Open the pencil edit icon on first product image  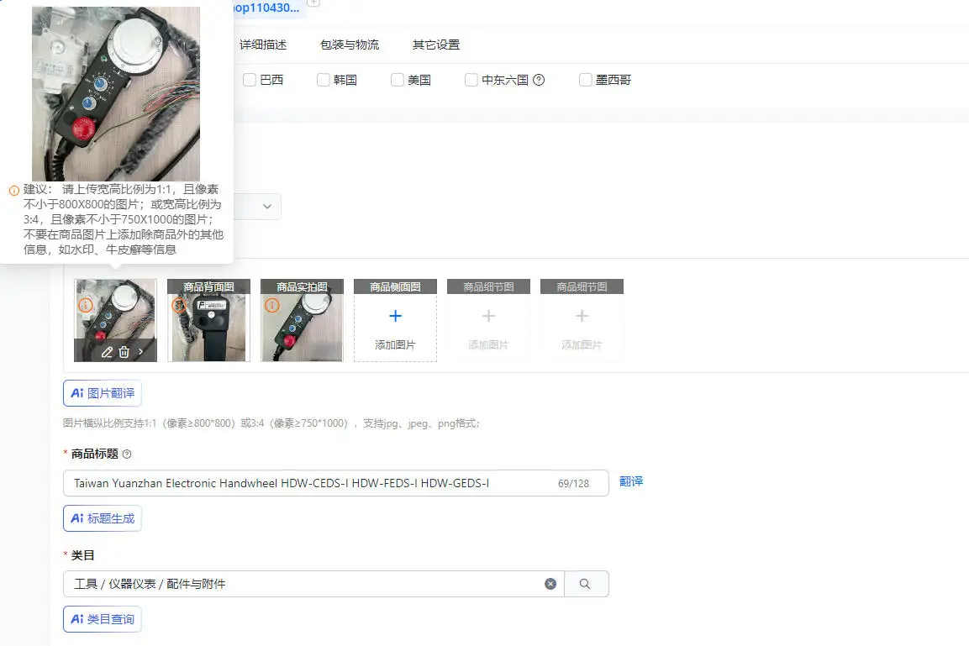coord(108,351)
